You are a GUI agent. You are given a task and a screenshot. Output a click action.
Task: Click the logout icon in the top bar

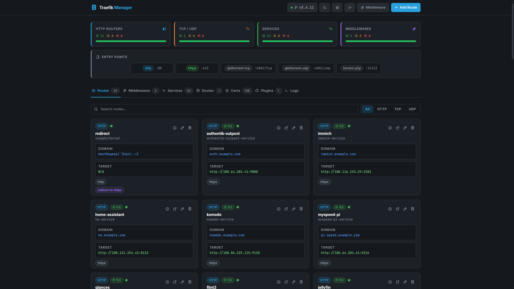[x=350, y=7]
